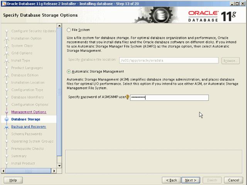Click the step list scroll left arrow
This screenshot has height=185, width=247.
point(3,171)
